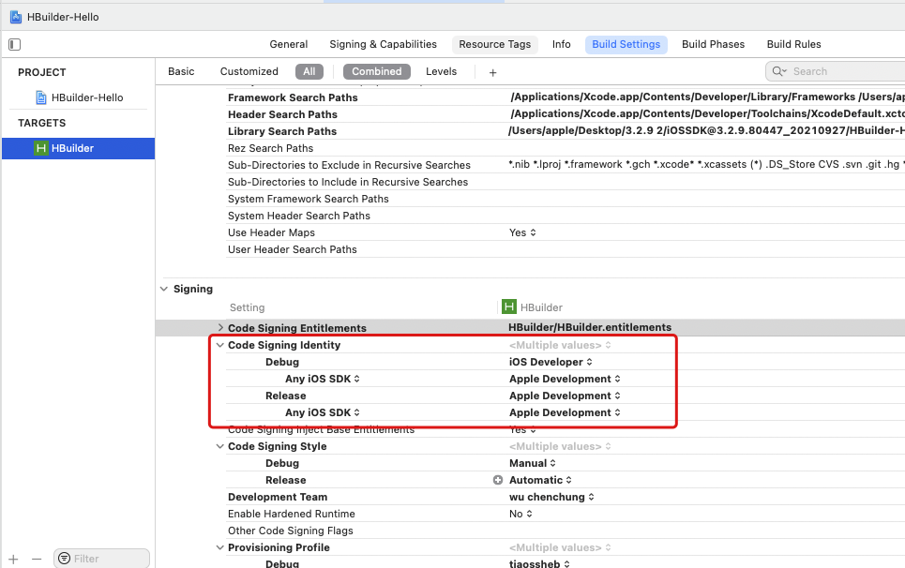The image size is (905, 568).
Task: Open Use Header Maps Yes dropdown
Action: coord(522,232)
